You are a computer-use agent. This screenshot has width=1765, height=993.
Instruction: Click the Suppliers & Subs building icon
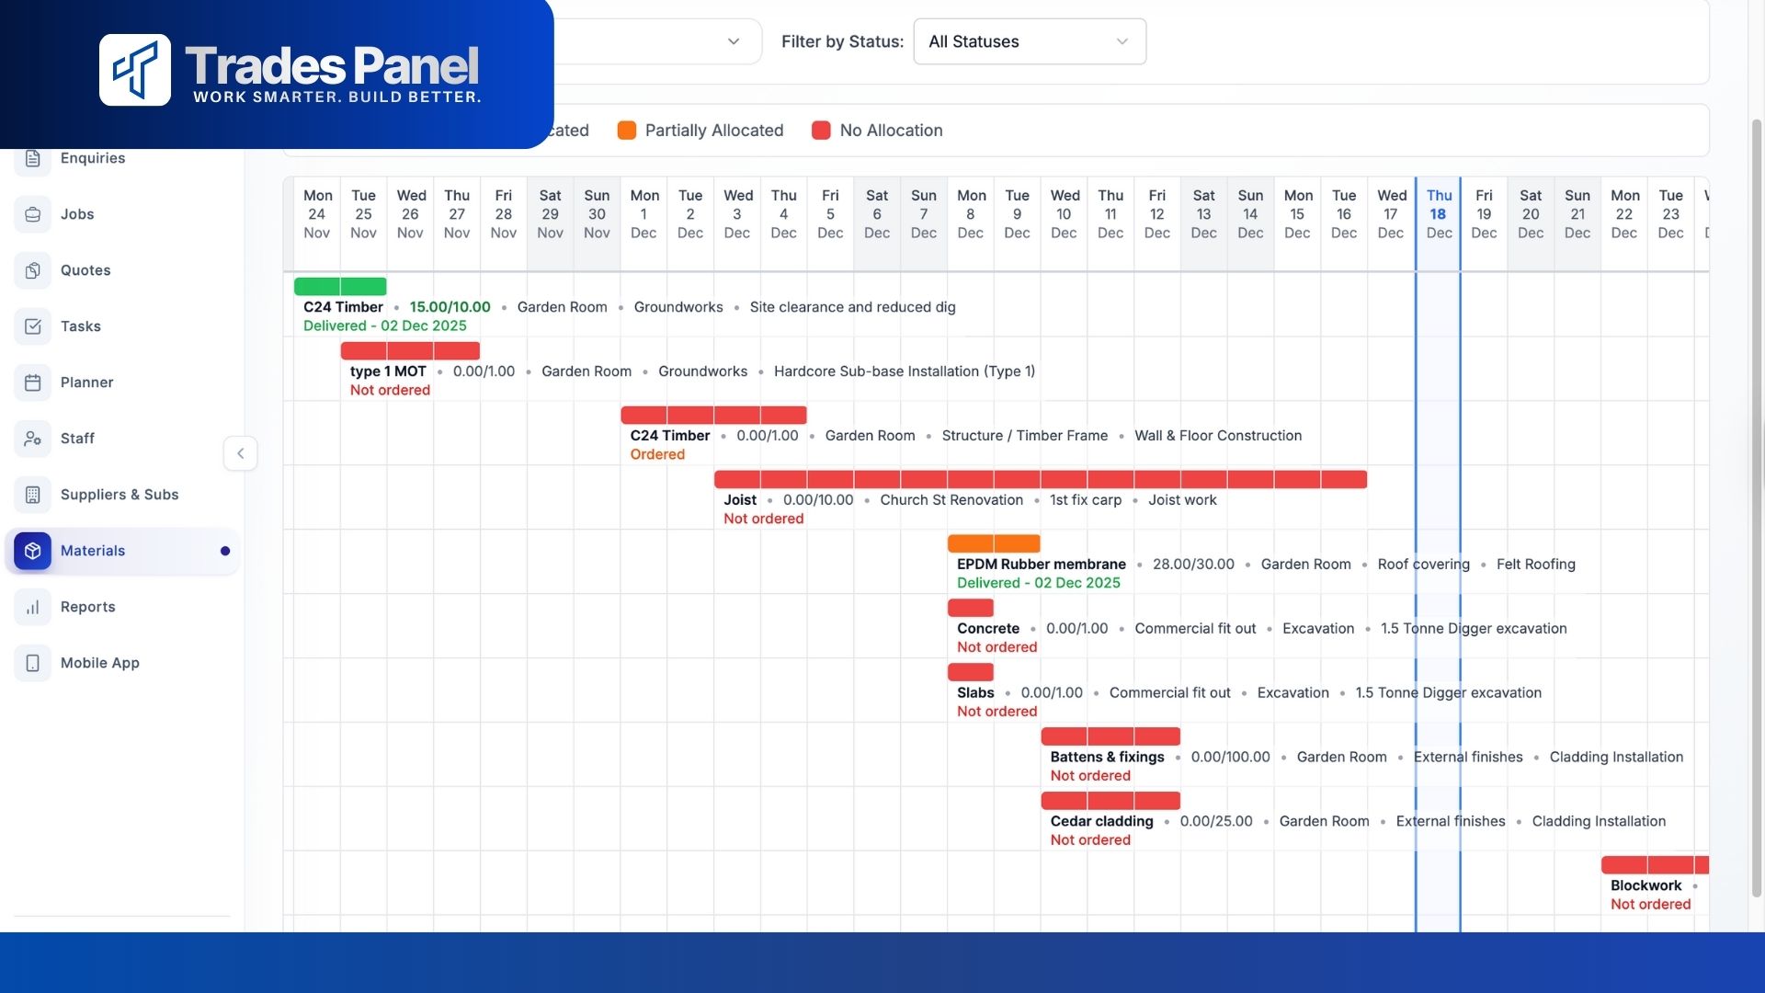tap(33, 495)
